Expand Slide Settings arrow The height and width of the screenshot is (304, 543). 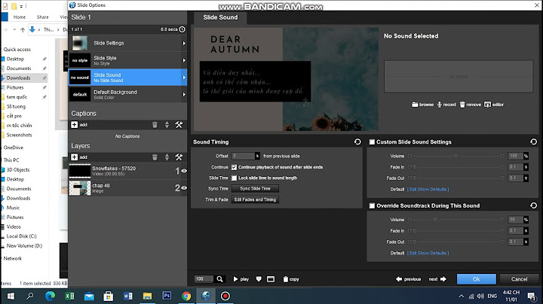tap(184, 43)
